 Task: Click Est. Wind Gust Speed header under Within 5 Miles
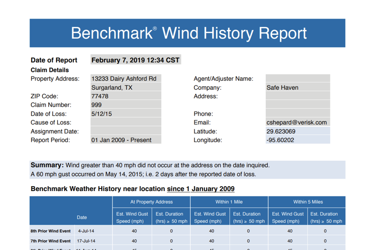pyautogui.click(x=287, y=217)
